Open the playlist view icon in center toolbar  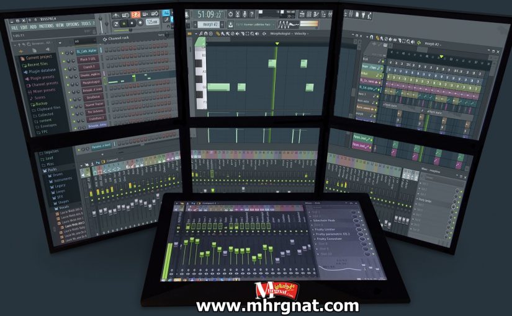point(302,14)
